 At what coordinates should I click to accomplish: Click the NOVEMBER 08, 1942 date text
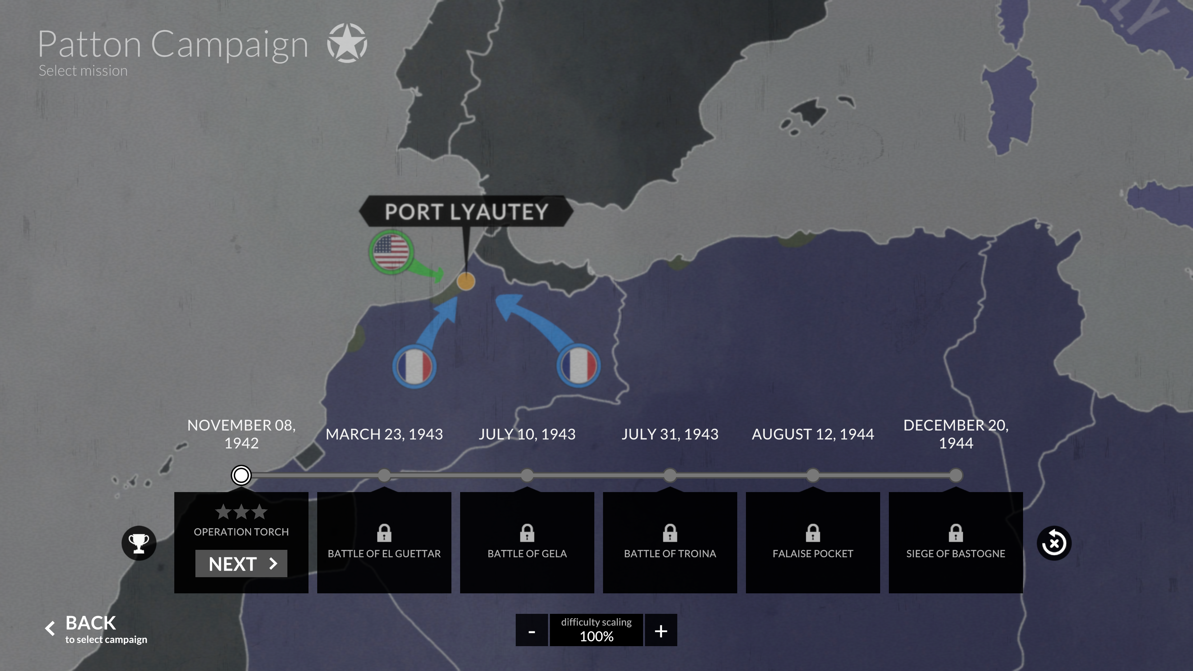(241, 434)
